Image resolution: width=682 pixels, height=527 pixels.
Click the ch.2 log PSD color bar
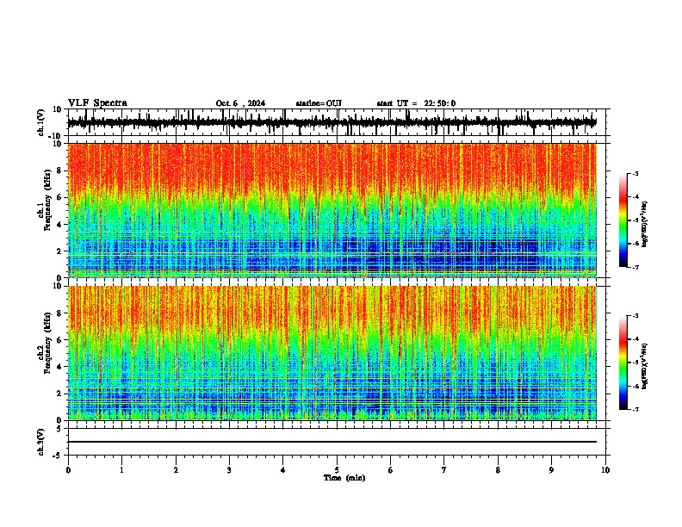(623, 363)
